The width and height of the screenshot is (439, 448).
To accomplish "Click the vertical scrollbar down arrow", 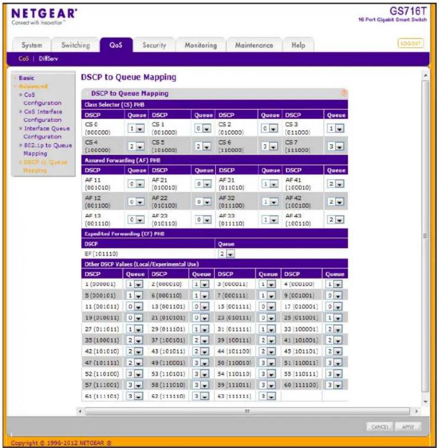I will point(425,401).
